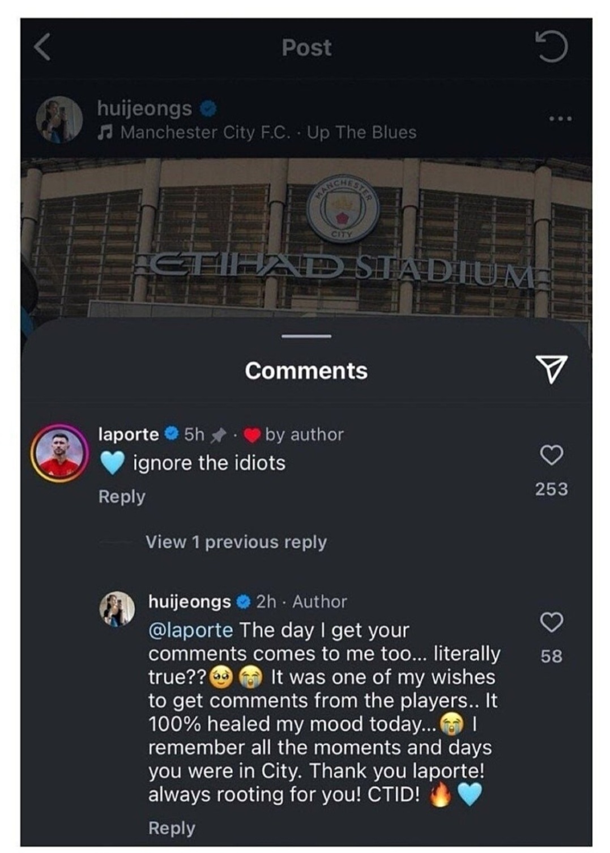Open the three-dot post options menu
610x853 pixels.
[x=560, y=118]
